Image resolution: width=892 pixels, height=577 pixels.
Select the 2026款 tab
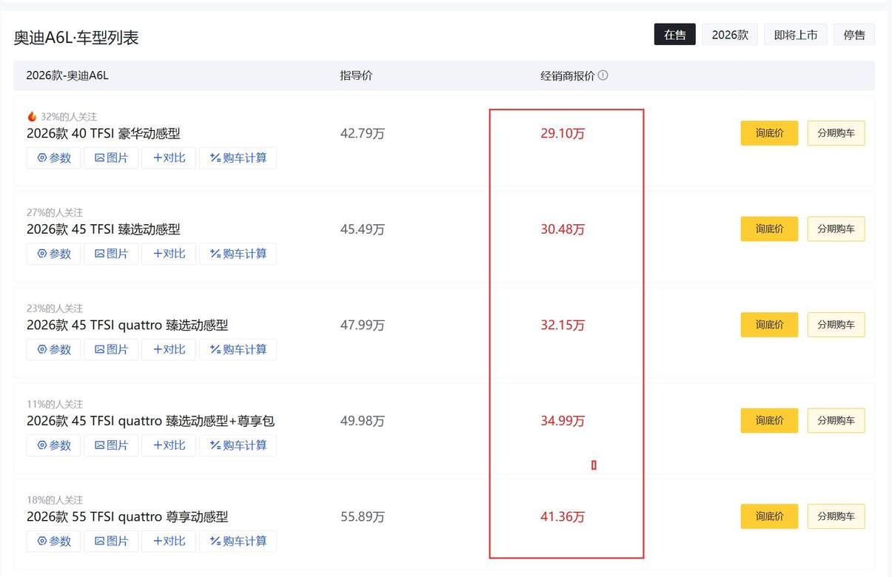[x=730, y=35]
